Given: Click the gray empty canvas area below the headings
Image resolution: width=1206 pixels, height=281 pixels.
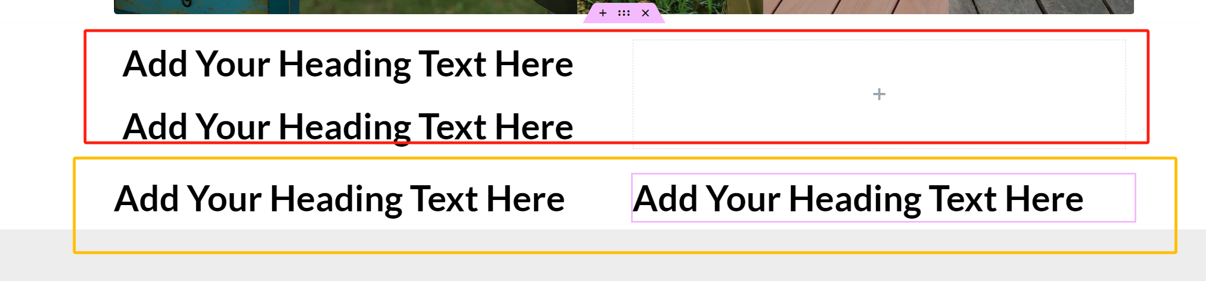Looking at the screenshot, I should click(603, 266).
